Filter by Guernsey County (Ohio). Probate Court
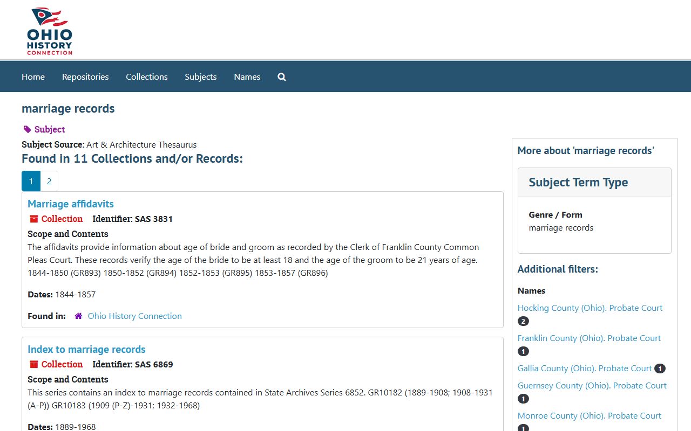The height and width of the screenshot is (431, 691). tap(592, 386)
